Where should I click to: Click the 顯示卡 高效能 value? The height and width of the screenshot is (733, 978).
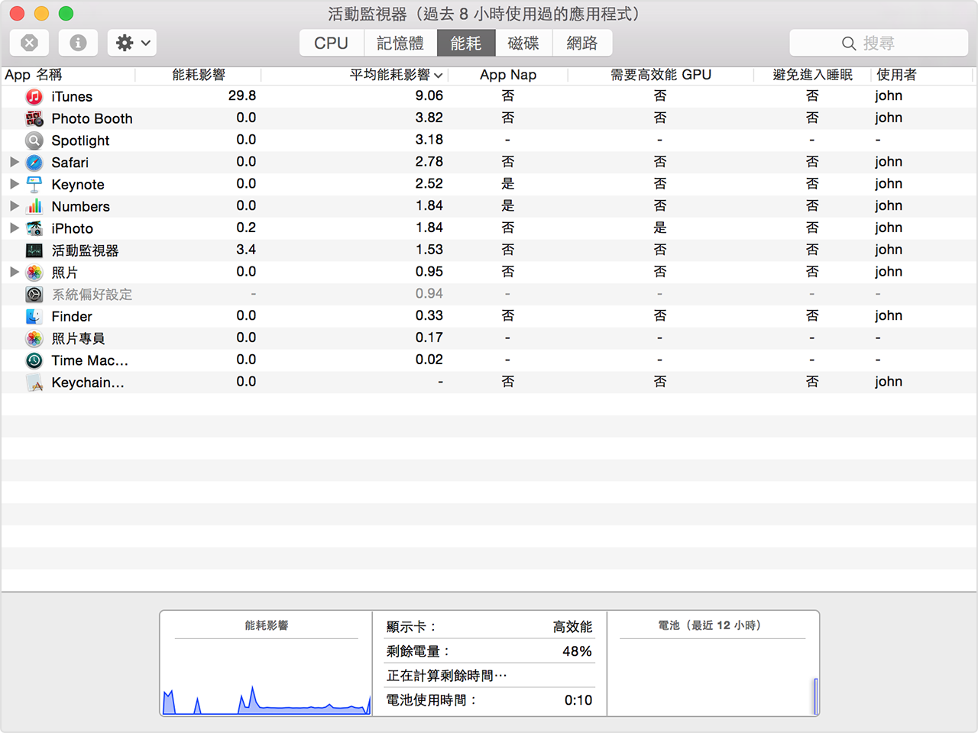(x=573, y=627)
